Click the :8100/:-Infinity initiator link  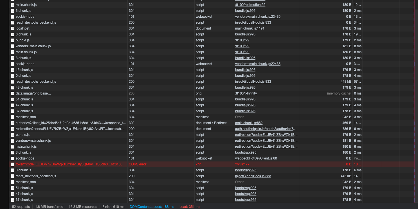(x=246, y=93)
